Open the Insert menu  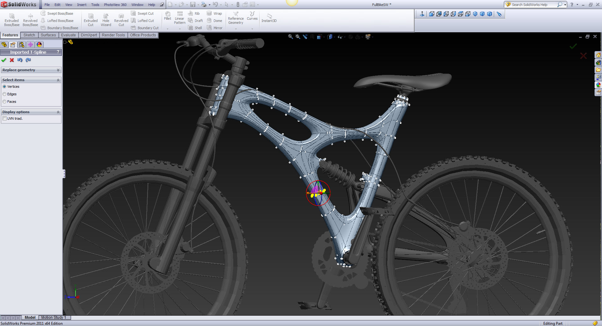82,5
